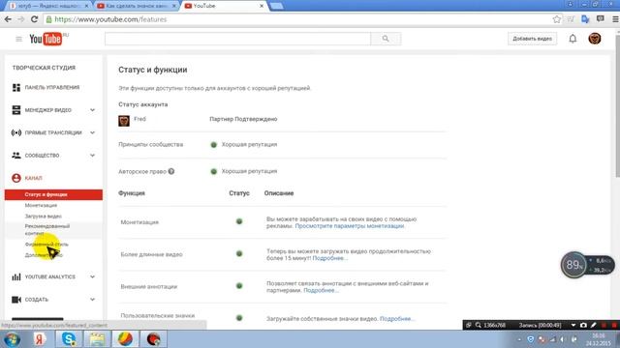Image resolution: width=620 pixels, height=348 pixels.
Task: Open Просмотрите параметры монетизации link
Action: (350, 226)
